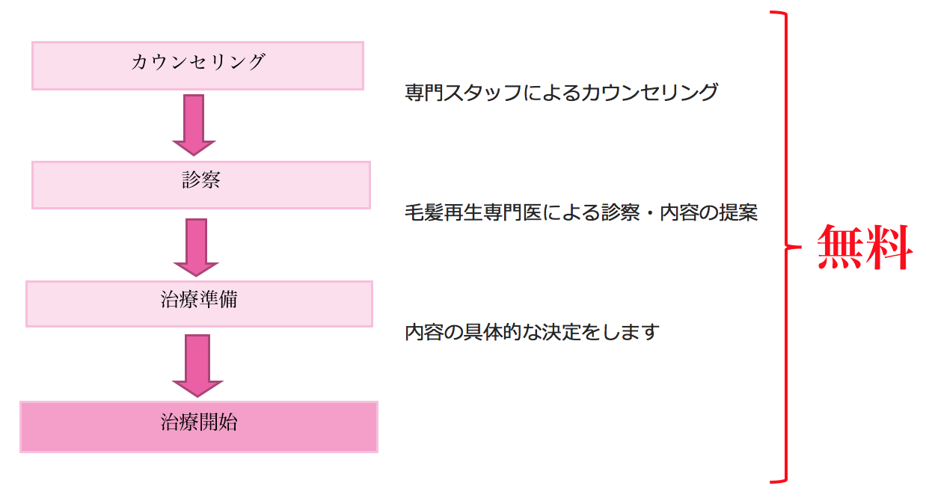Viewport: 926px width, 498px height.
Task: Click arrow between カウンセリング and 診察
Action: (x=194, y=125)
